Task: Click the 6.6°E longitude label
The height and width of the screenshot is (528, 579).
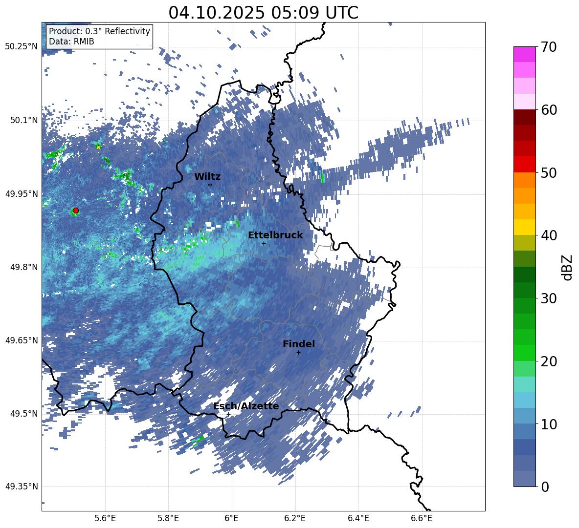Action: click(422, 518)
